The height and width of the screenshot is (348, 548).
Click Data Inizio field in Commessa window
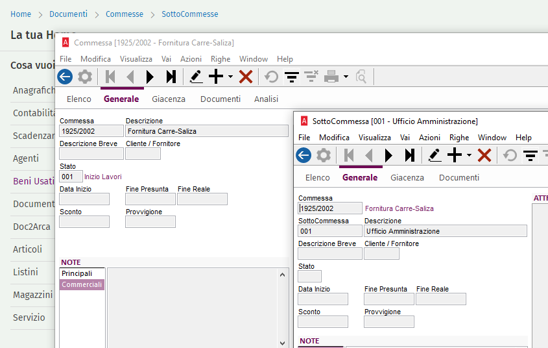84,199
